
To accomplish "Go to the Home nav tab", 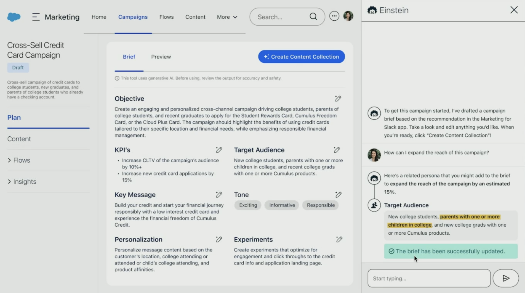I will pos(99,17).
